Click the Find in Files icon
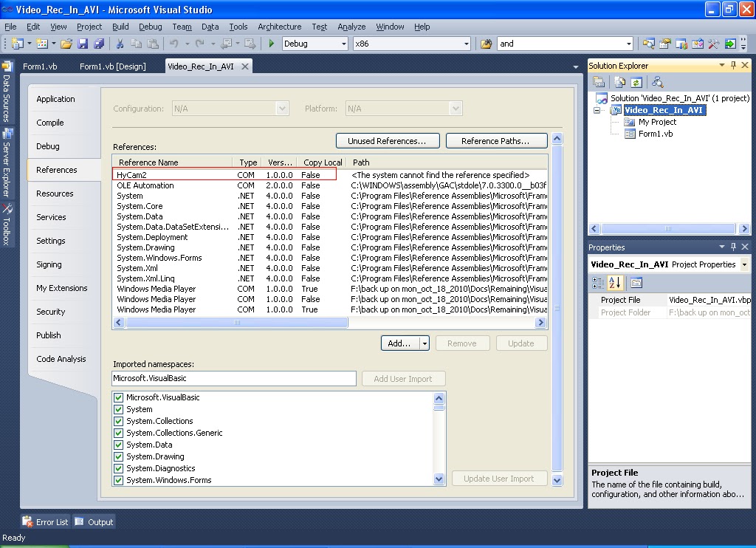The height and width of the screenshot is (548, 756). (x=487, y=44)
